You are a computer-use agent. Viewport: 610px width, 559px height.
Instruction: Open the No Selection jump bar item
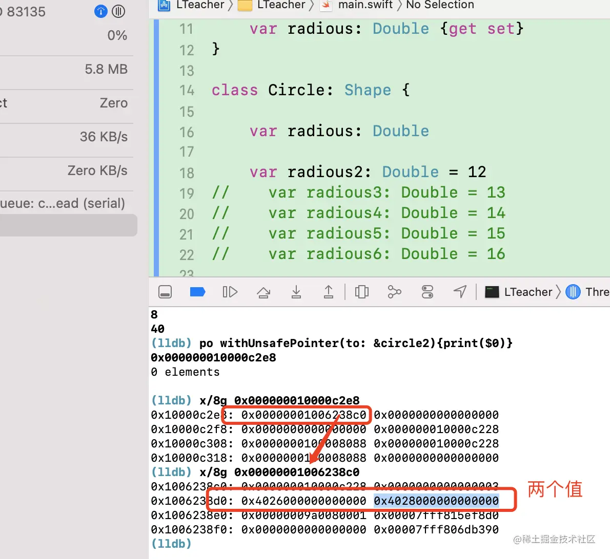pos(440,5)
